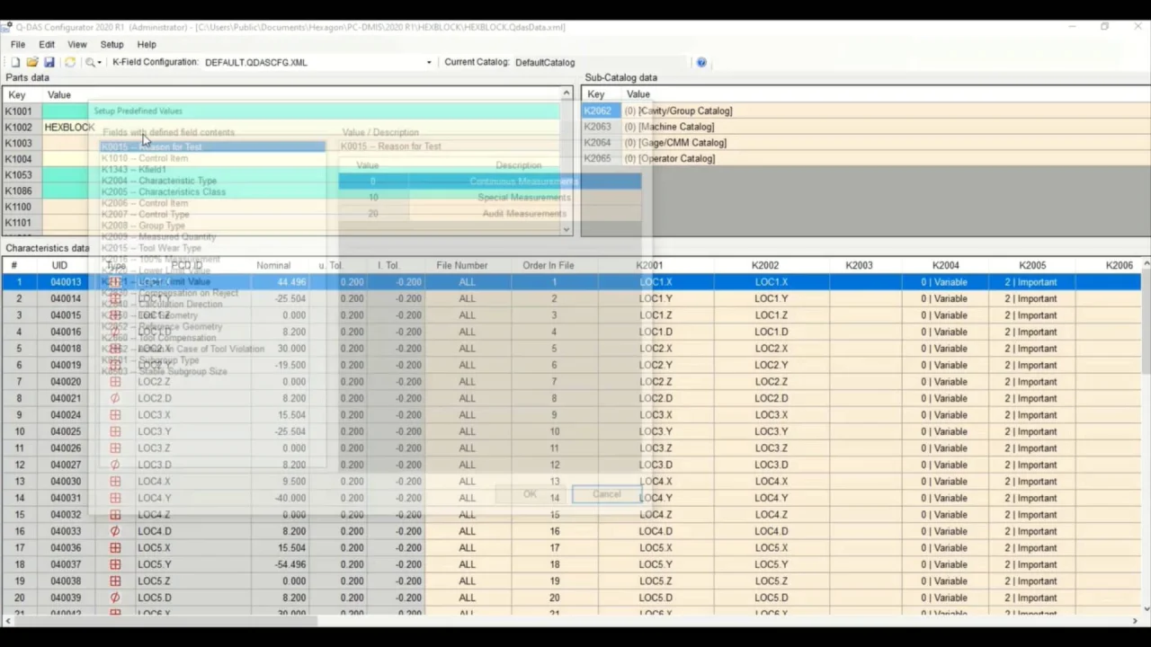Click the type icon in the LOC5.X row

tap(114, 548)
